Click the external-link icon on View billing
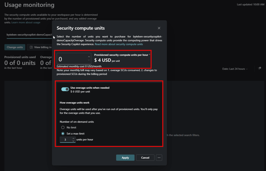This screenshot has width=266, height=171. coord(31,47)
